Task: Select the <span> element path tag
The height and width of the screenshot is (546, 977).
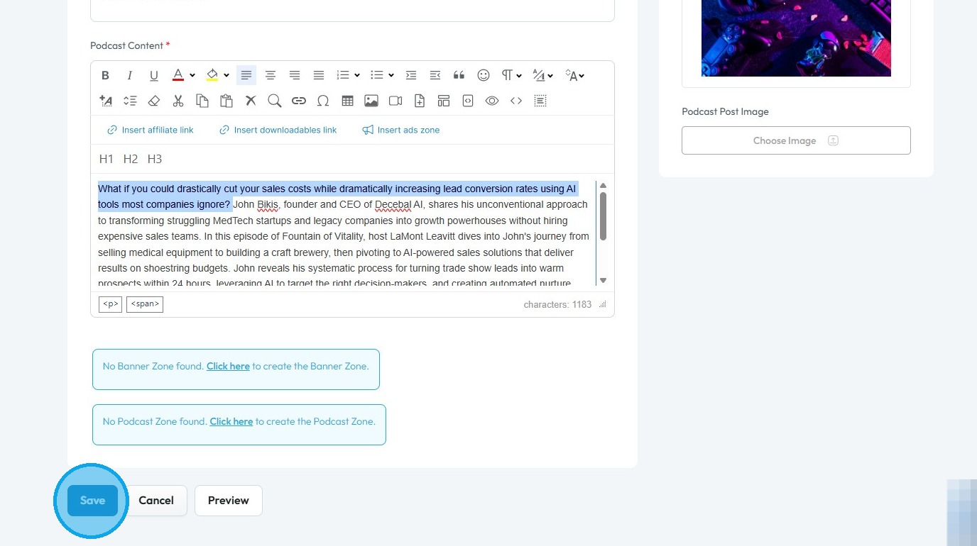Action: click(145, 304)
